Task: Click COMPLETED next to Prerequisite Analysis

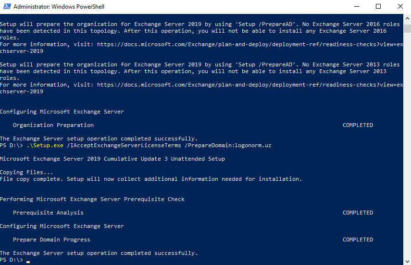Action: pyautogui.click(x=358, y=213)
